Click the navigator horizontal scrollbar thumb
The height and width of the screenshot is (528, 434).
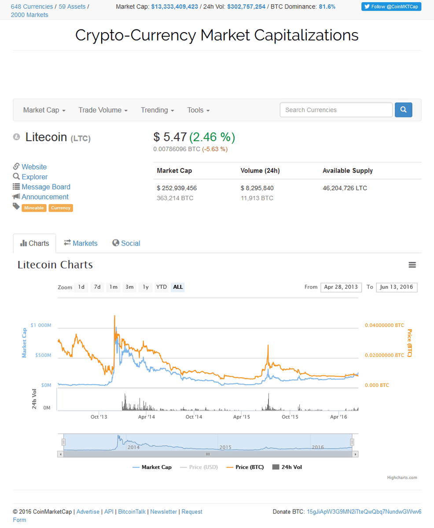(208, 454)
